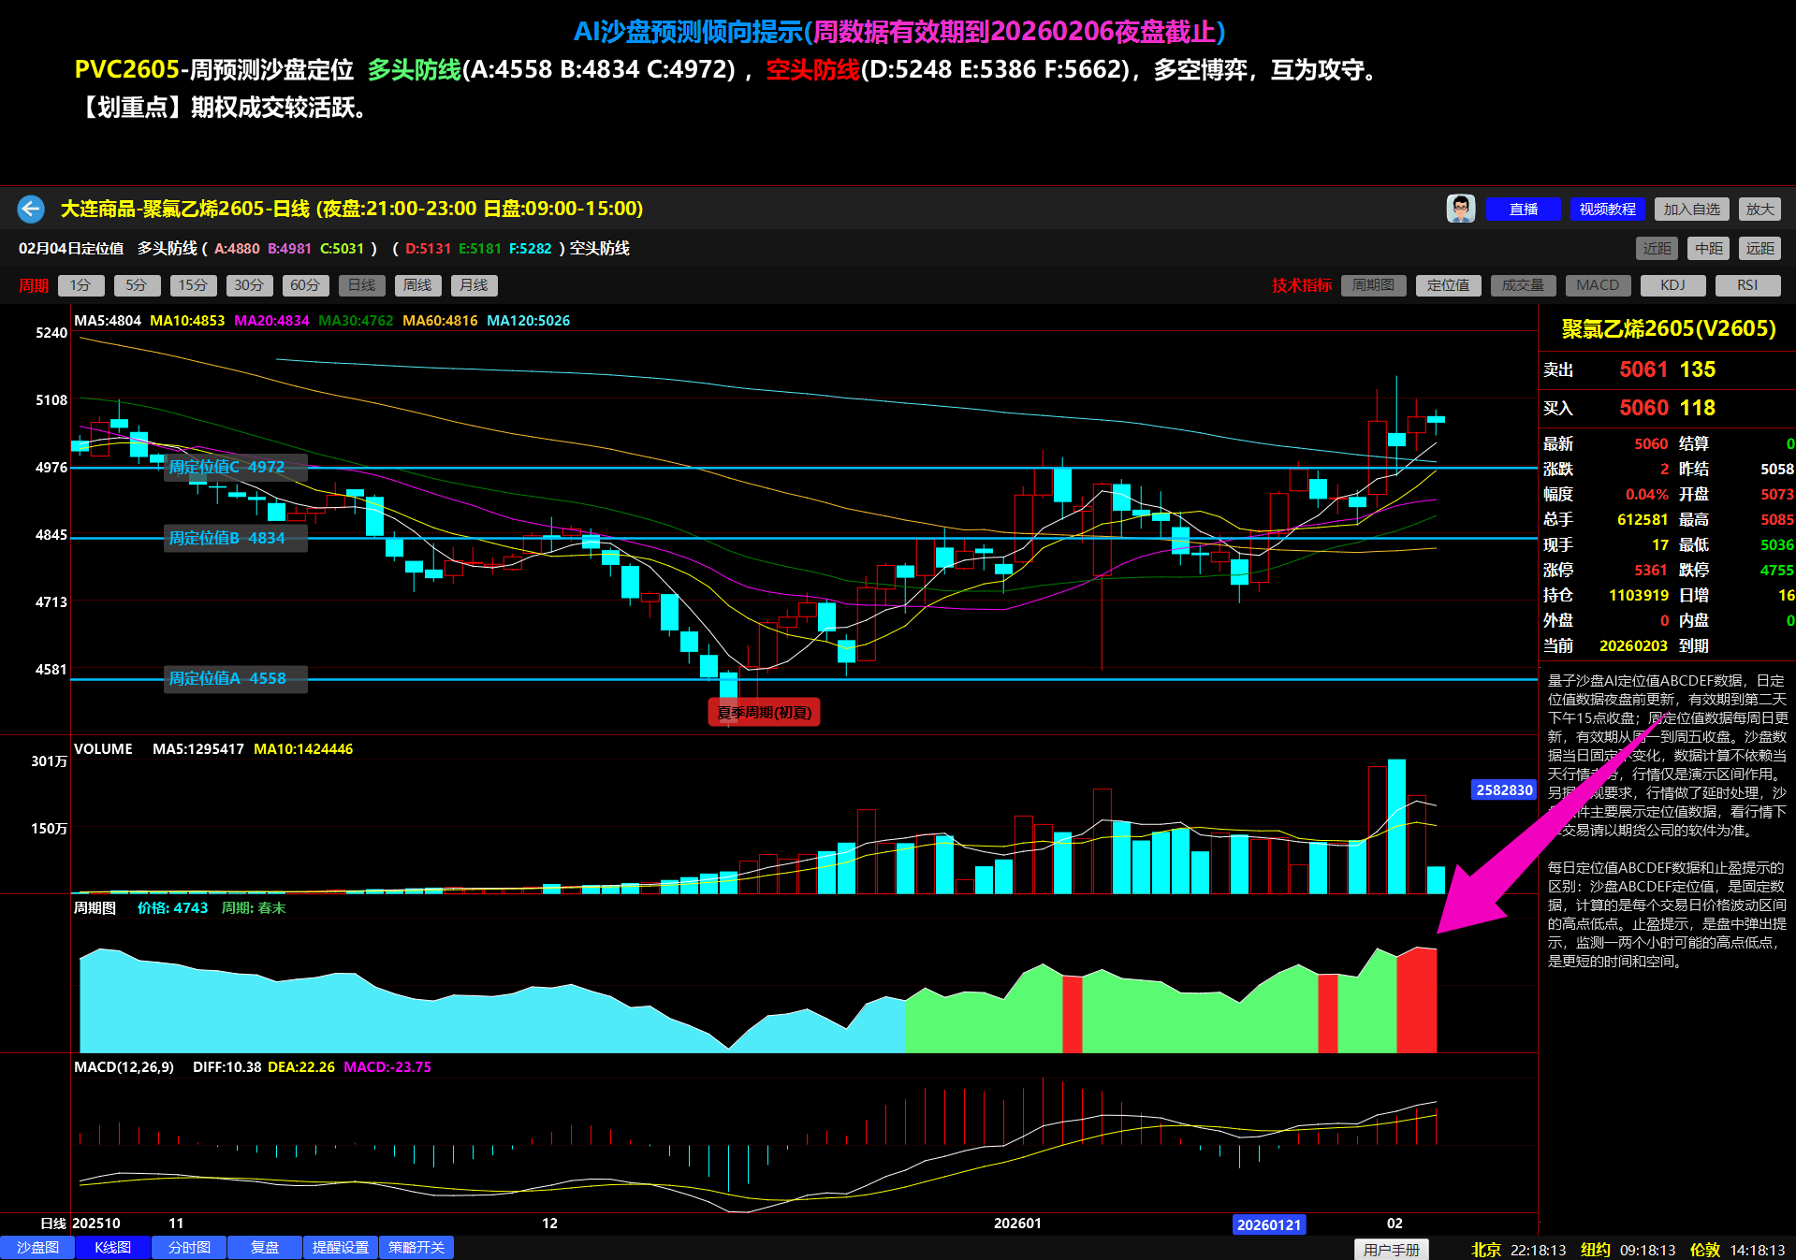Click the analyst avatar icon
The image size is (1796, 1260).
[x=1460, y=209]
